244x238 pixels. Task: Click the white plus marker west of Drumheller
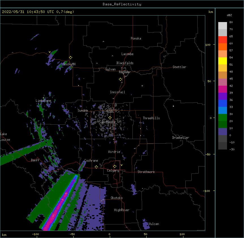pos(173,106)
